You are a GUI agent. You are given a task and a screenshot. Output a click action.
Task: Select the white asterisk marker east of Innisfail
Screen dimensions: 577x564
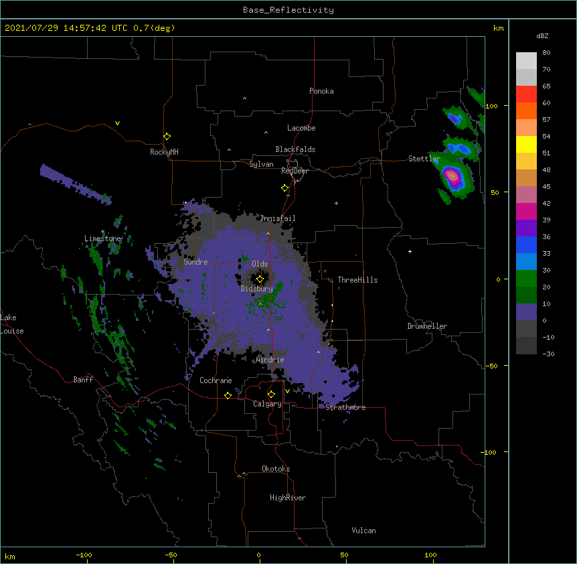pos(336,203)
